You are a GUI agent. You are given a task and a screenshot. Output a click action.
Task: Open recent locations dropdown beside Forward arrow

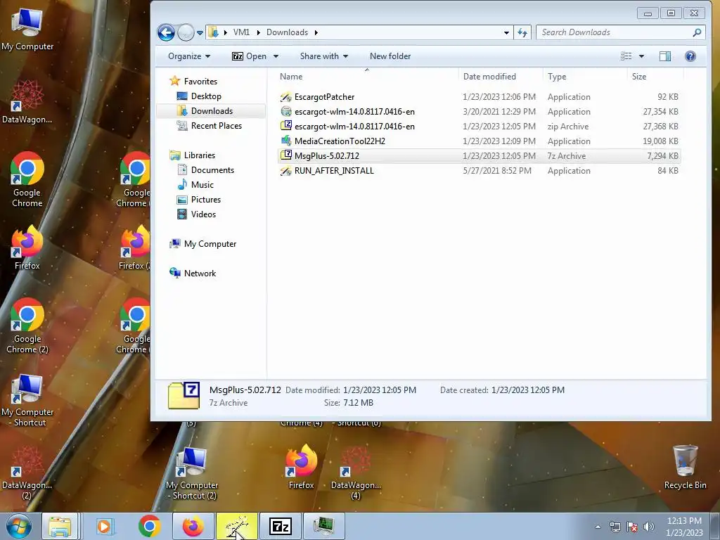click(200, 33)
